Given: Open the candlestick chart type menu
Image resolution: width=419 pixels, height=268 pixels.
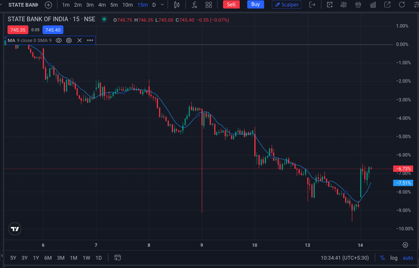Looking at the screenshot, I should tap(177, 5).
